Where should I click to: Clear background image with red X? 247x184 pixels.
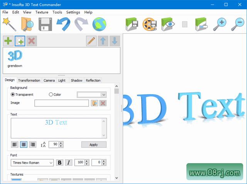click(103, 103)
